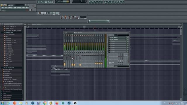Open the mixer input selector showing (none) at top
The height and width of the screenshot is (105, 187).
pos(121,35)
